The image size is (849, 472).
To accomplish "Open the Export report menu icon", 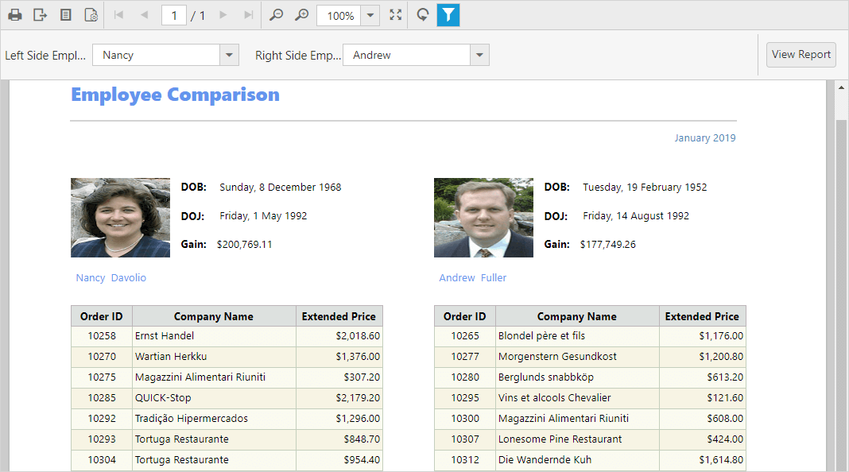I will pyautogui.click(x=40, y=15).
